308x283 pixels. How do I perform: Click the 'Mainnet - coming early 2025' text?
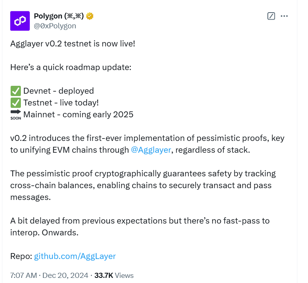point(78,115)
